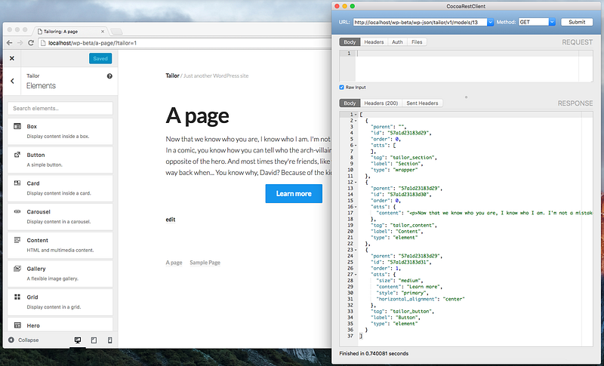Select the request Auth tab
Screen dimensions: 604x366
398,42
